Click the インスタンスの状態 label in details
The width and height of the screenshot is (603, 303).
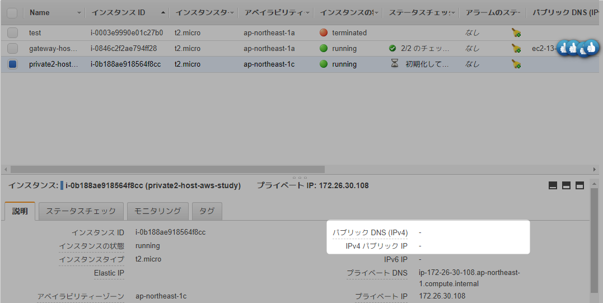pyautogui.click(x=91, y=246)
